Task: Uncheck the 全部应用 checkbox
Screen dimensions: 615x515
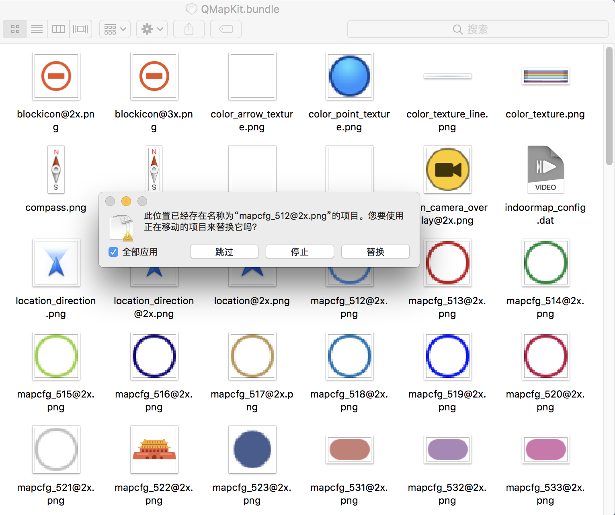Action: 113,252
